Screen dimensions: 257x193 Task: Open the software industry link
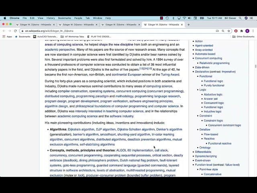(122, 116)
